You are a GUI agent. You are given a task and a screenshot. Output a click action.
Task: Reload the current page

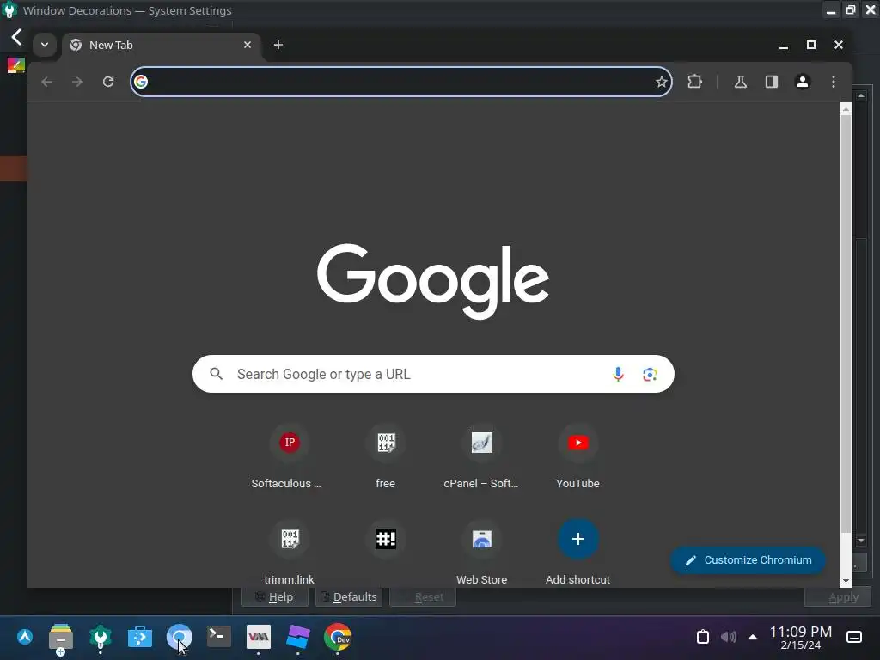tap(108, 82)
